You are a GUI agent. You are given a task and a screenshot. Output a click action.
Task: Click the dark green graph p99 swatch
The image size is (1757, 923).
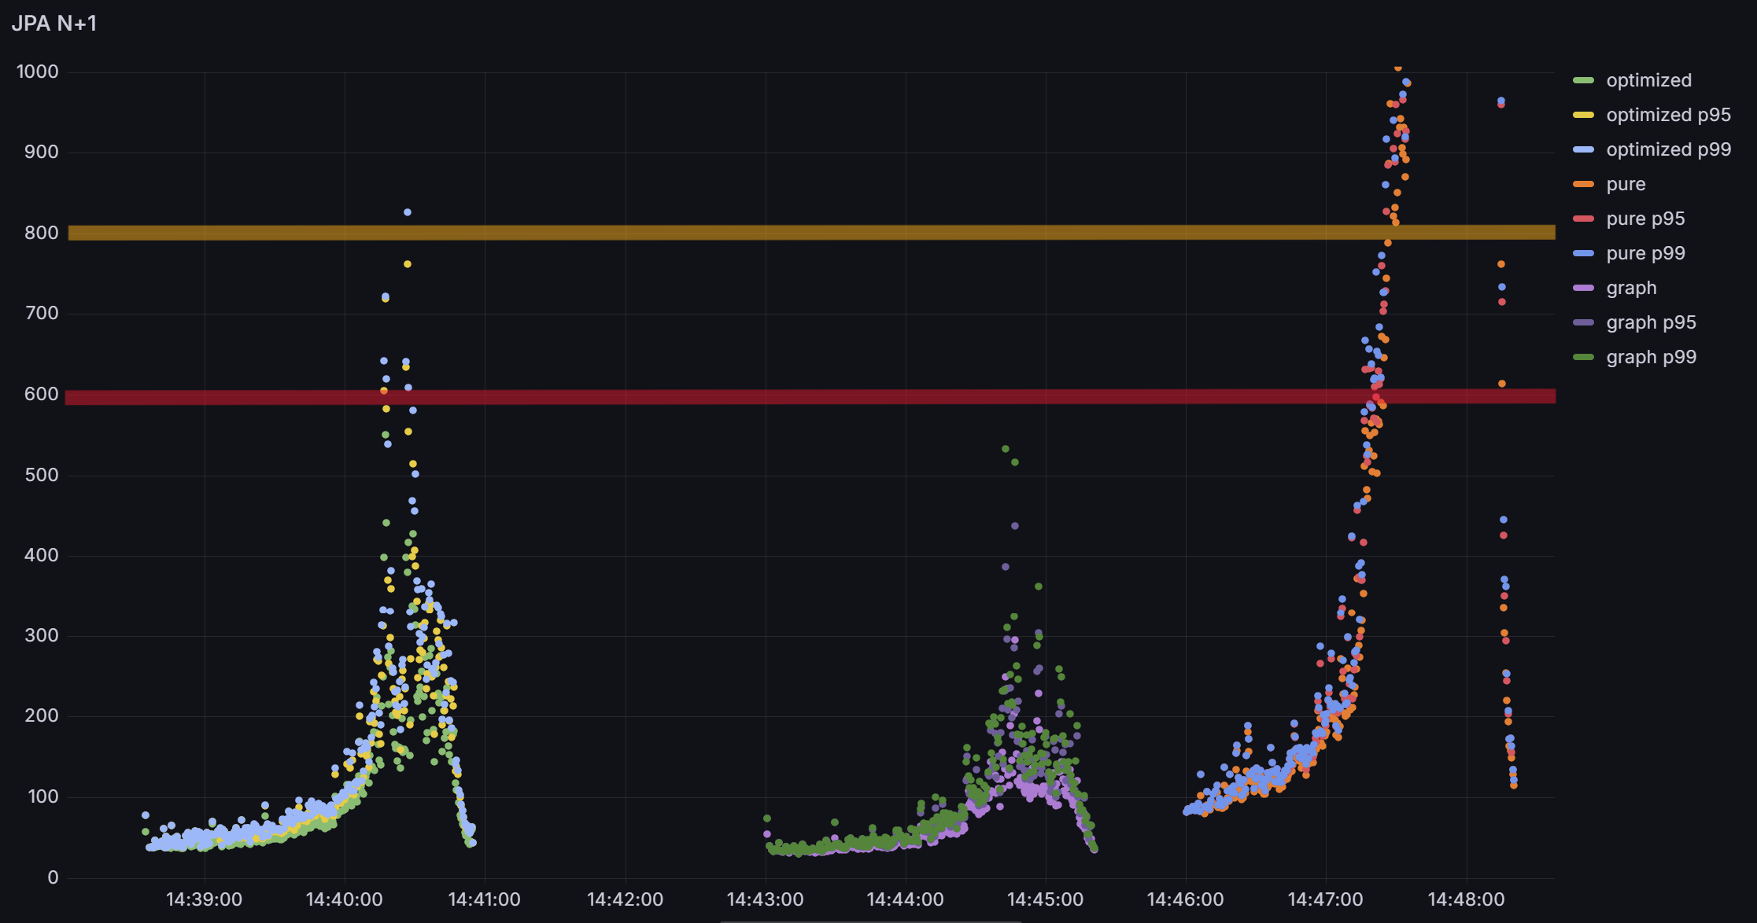(x=1583, y=357)
